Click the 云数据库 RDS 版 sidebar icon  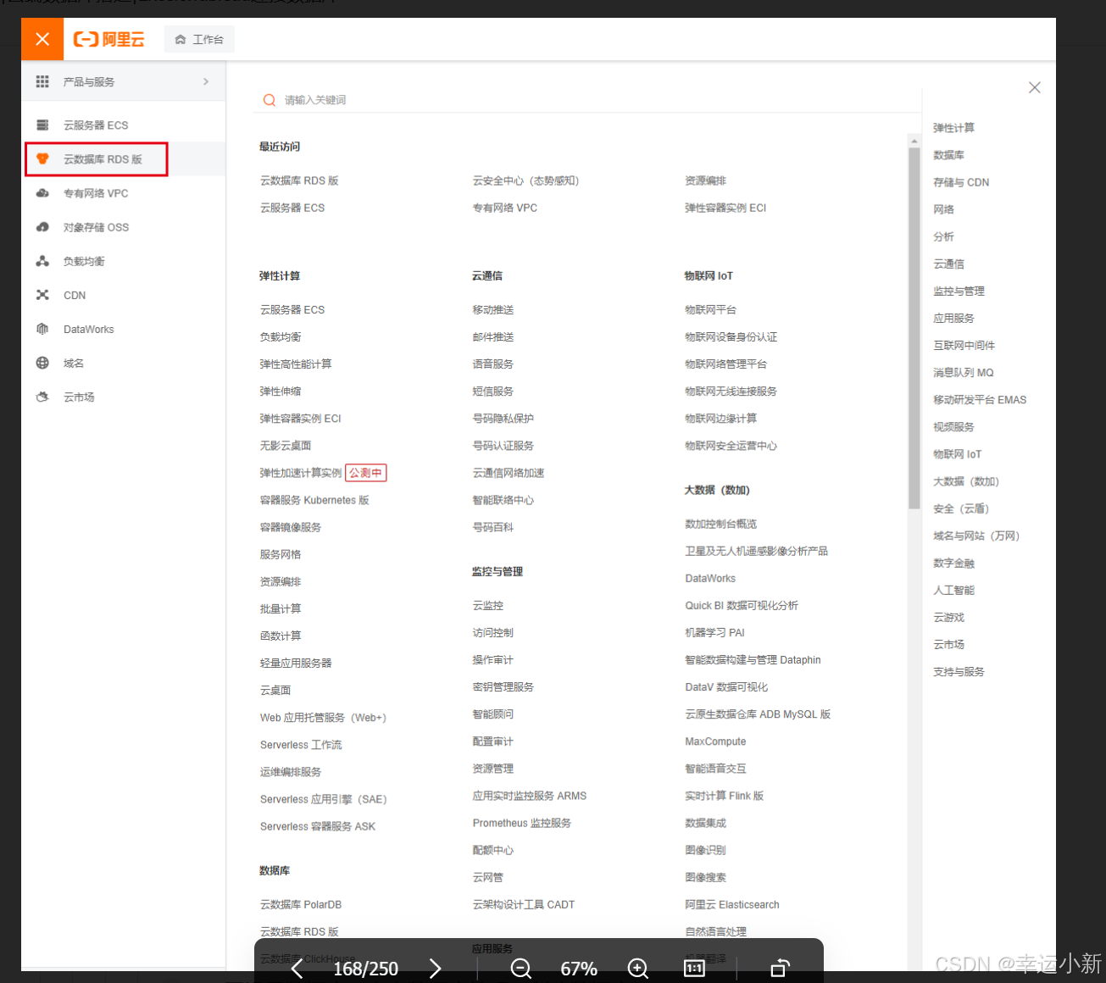click(x=42, y=158)
